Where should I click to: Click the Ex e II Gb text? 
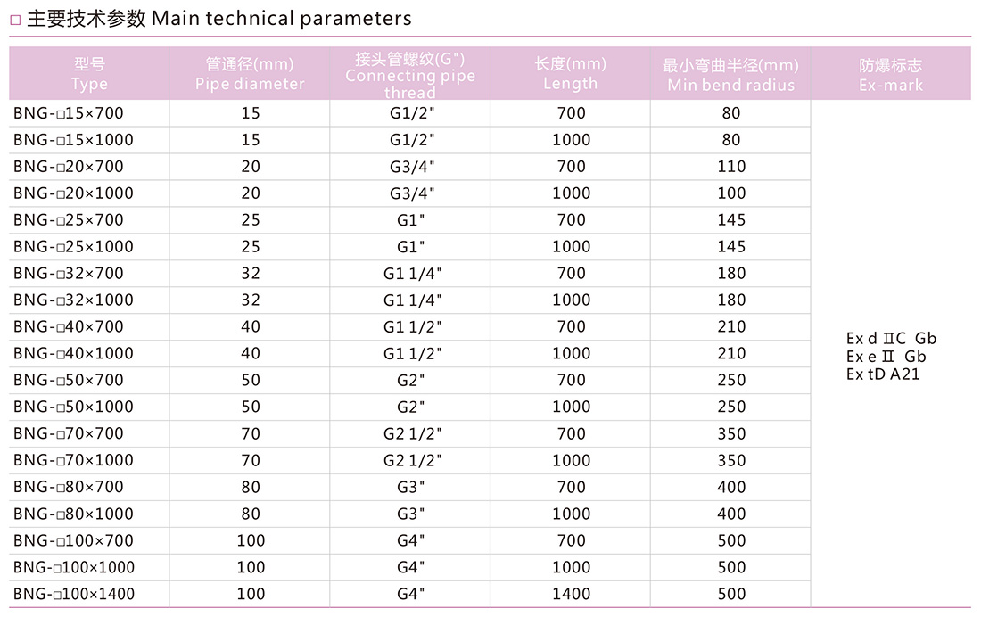click(886, 357)
